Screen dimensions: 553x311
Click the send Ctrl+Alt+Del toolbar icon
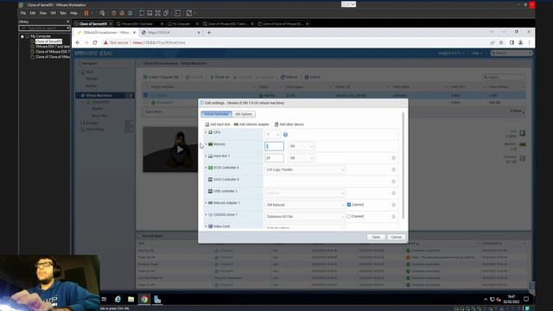(102, 13)
